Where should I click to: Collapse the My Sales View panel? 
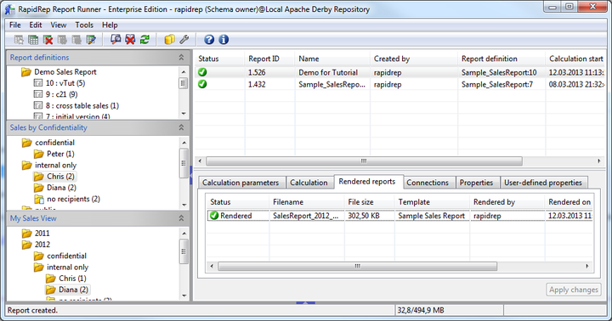181,218
